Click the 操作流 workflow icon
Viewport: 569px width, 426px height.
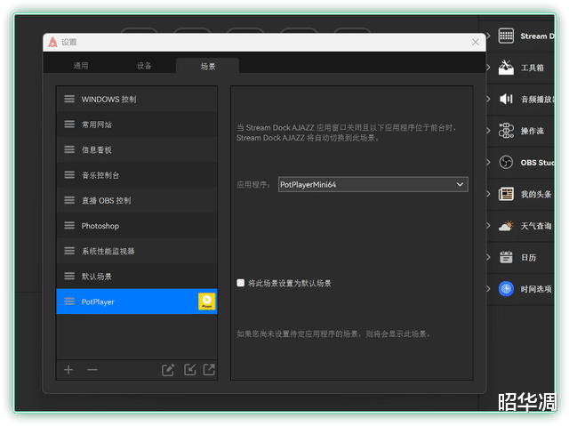pyautogui.click(x=506, y=130)
